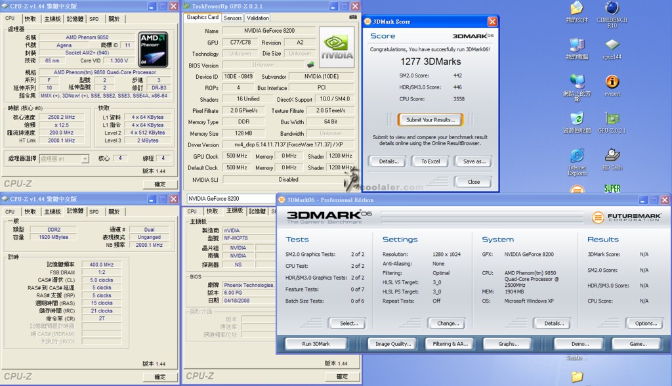Open Network Places desktop icon
672x386 pixels.
(x=577, y=88)
